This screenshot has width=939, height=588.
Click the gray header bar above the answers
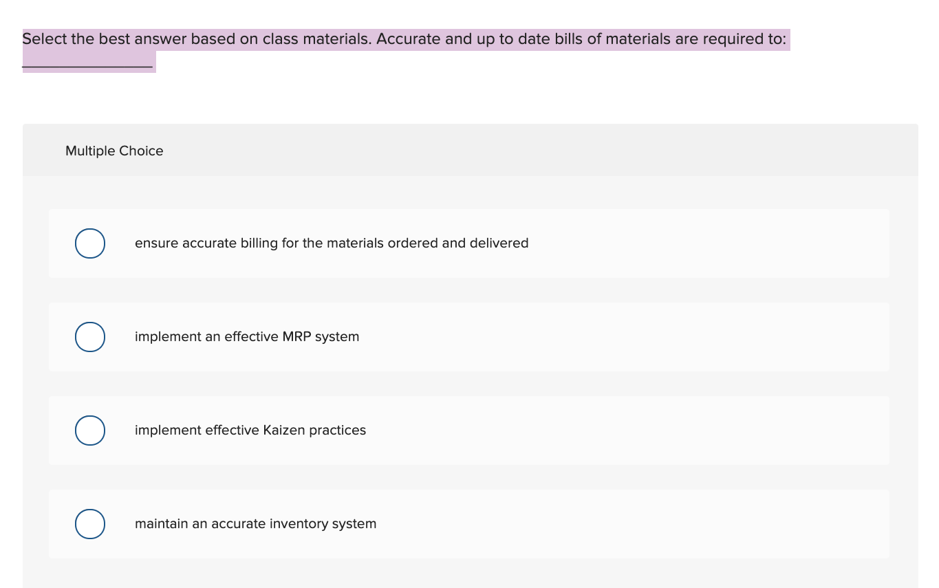coord(470,150)
